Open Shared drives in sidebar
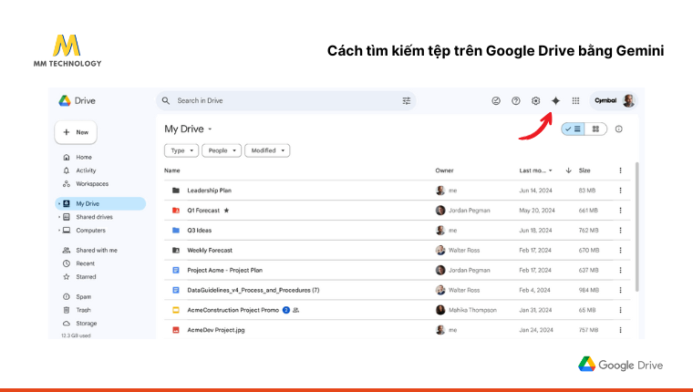This screenshot has width=693, height=392. click(94, 217)
